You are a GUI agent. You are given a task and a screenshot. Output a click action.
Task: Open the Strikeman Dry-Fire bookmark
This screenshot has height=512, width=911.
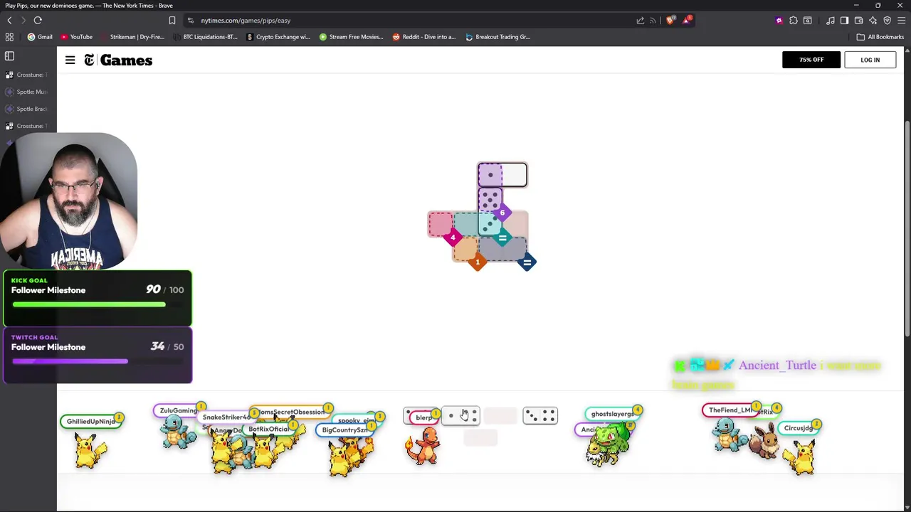pos(132,37)
